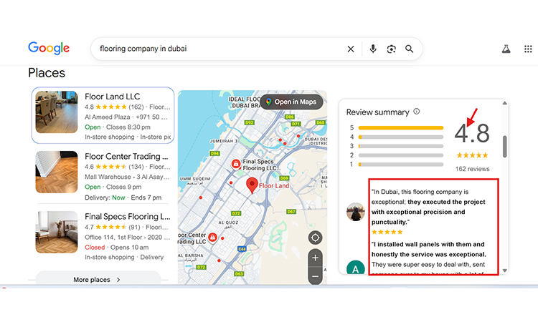Click the 1-star rating bar

pyautogui.click(x=401, y=165)
